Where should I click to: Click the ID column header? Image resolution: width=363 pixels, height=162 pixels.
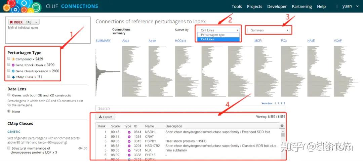[136, 126]
